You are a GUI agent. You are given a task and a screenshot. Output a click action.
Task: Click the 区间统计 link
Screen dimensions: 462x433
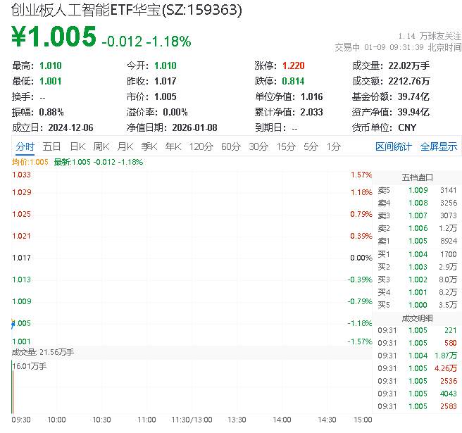point(393,146)
